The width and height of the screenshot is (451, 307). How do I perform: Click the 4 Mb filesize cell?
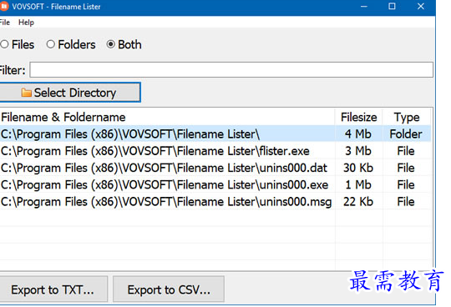coord(358,134)
